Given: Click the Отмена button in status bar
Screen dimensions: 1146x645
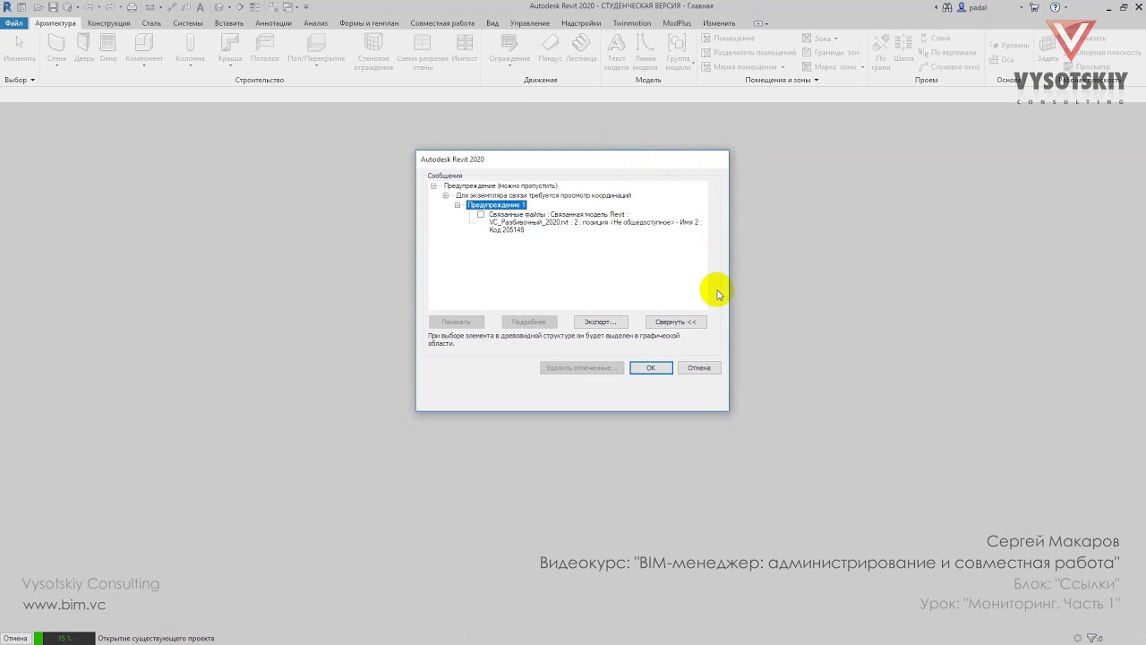Looking at the screenshot, I should click(15, 639).
